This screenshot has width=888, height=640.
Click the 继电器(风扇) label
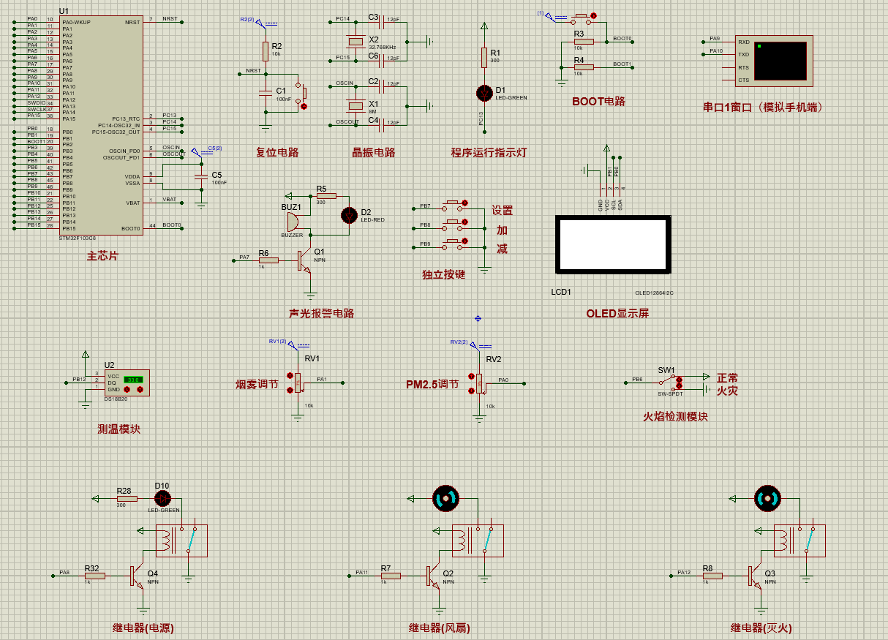pyautogui.click(x=439, y=628)
